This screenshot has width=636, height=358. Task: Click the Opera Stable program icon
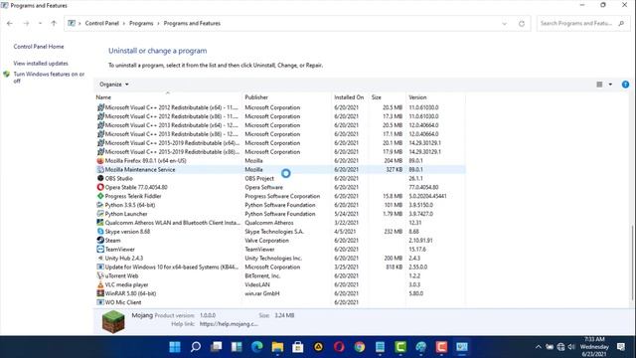click(100, 187)
